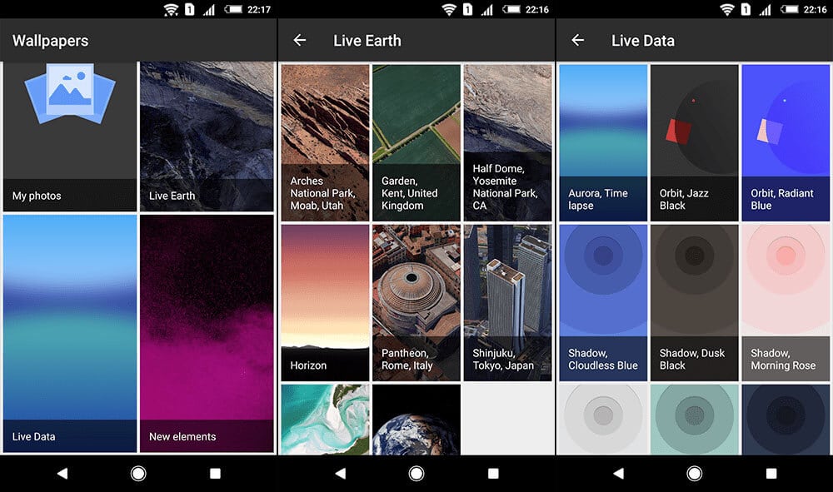This screenshot has width=833, height=492.
Task: Open recent apps under the Live Data screen
Action: pyautogui.click(x=771, y=474)
